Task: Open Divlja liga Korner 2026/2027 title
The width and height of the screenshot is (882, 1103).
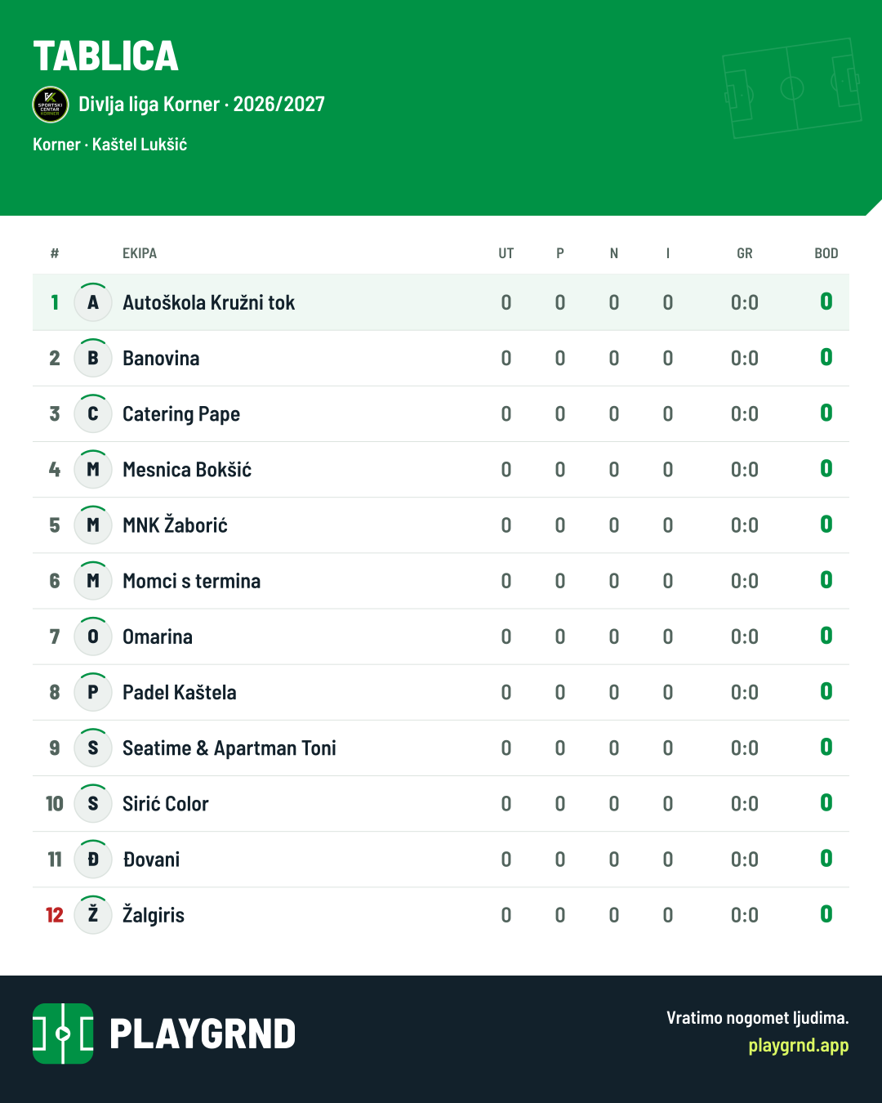Action: tap(202, 105)
